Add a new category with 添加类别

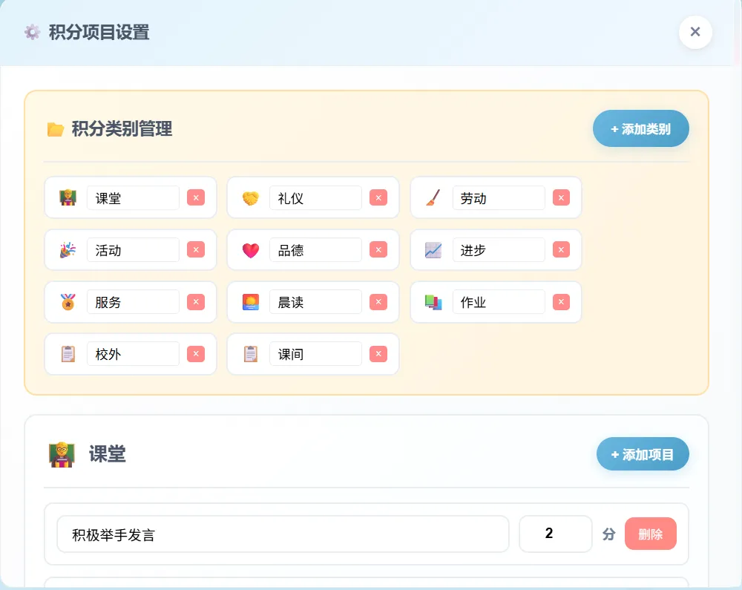(x=641, y=128)
